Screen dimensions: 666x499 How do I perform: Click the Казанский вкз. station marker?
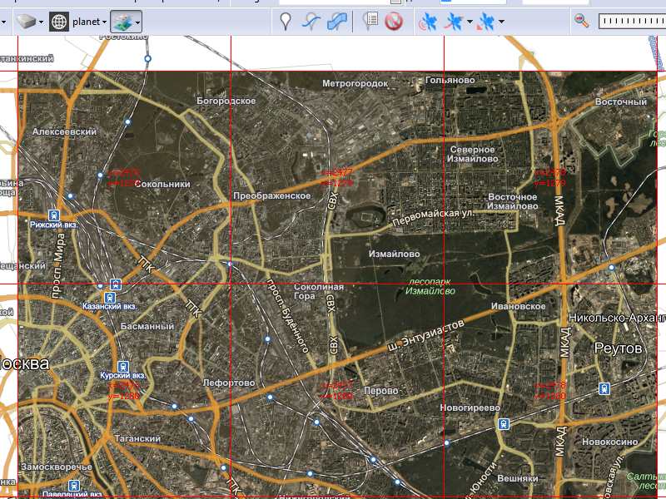click(109, 297)
